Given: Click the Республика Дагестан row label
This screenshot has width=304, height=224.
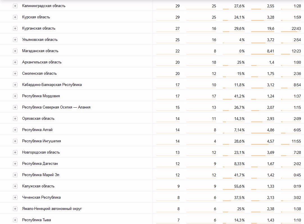Looking at the screenshot, I should (x=40, y=164).
